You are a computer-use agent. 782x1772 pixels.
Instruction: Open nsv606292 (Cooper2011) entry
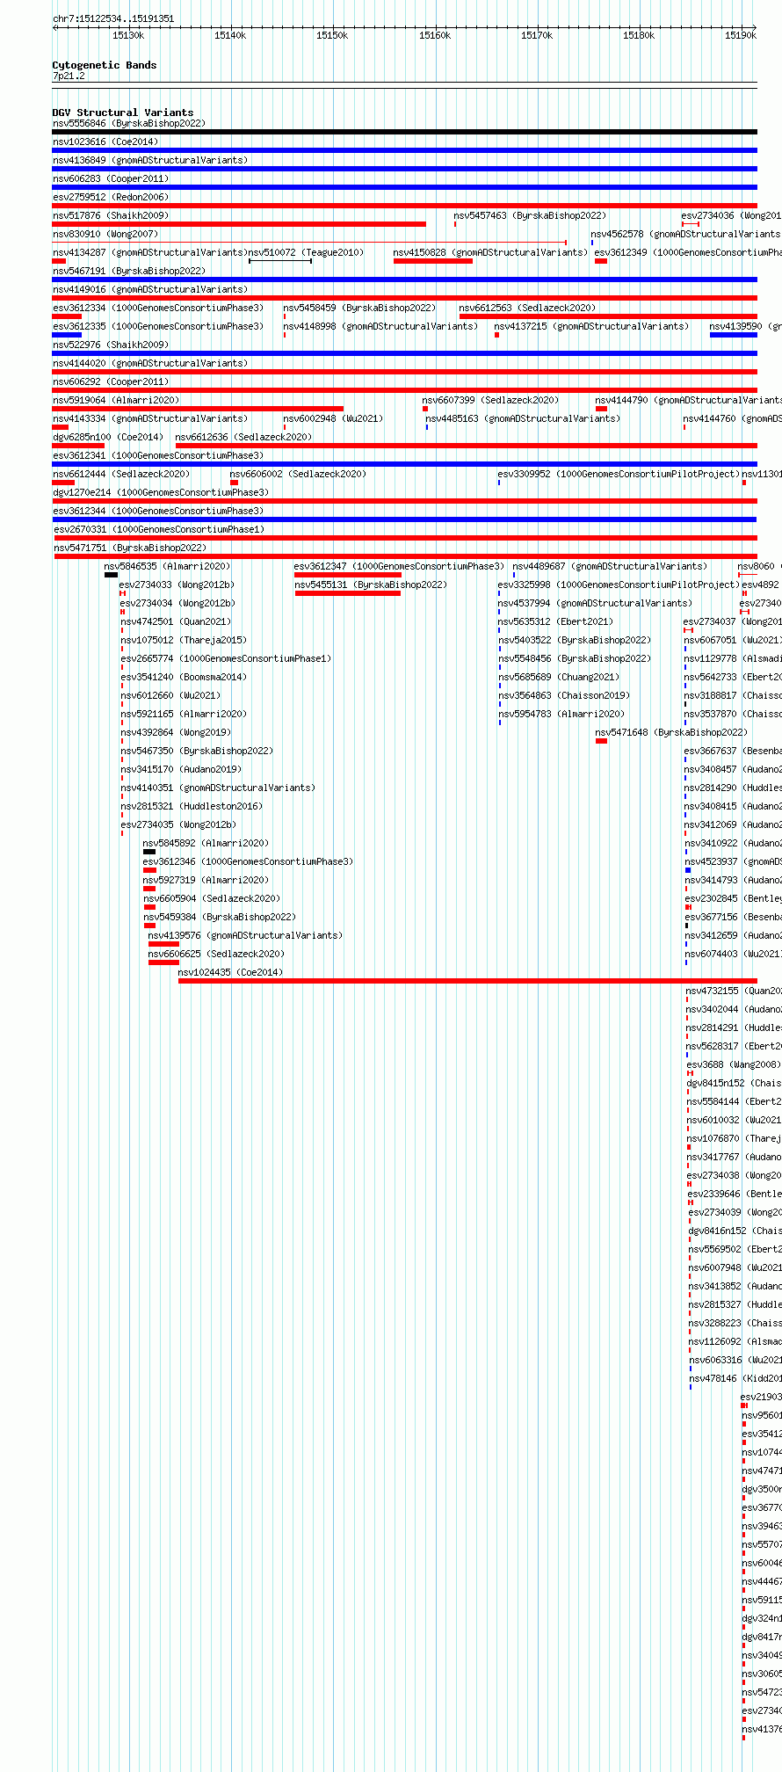111,381
